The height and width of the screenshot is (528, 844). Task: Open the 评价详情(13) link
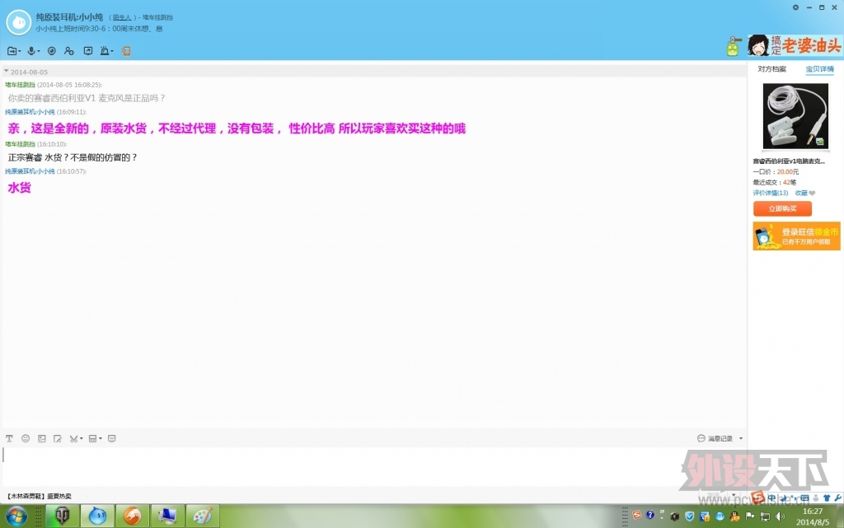click(770, 193)
